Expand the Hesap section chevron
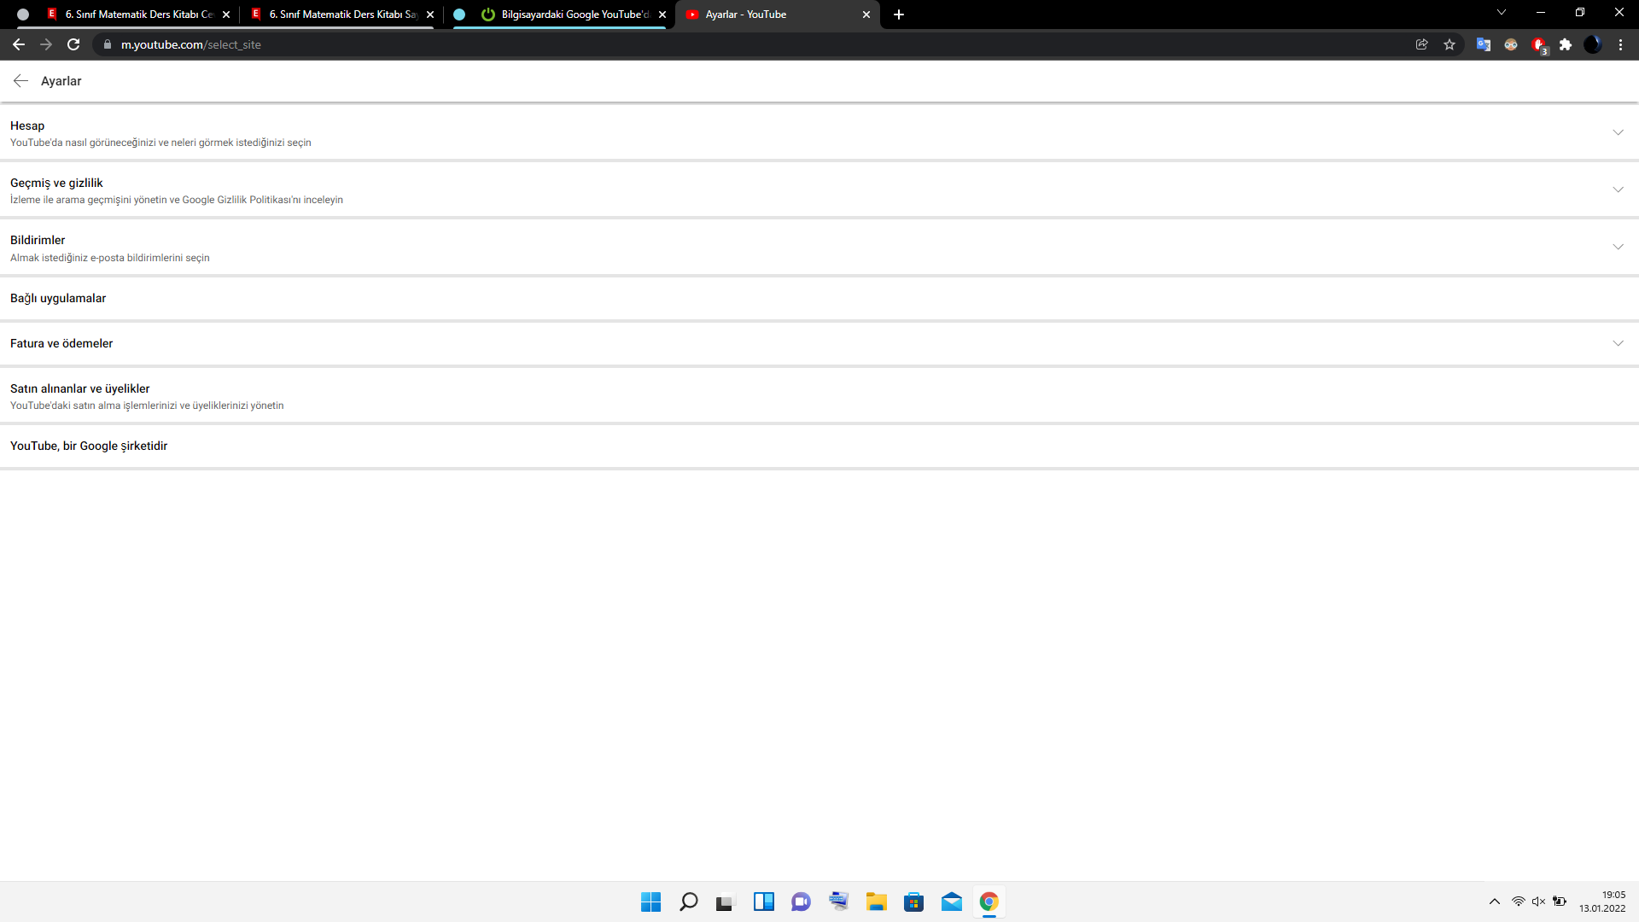 click(x=1618, y=132)
